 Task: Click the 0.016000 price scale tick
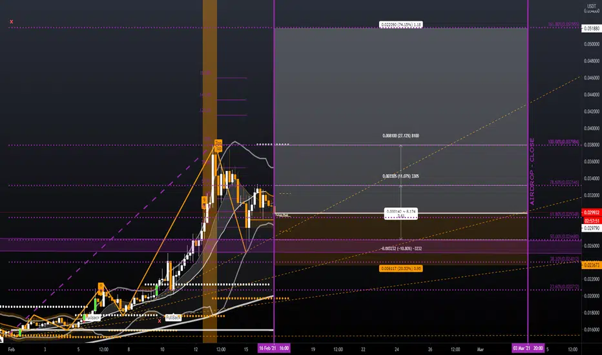click(x=592, y=329)
